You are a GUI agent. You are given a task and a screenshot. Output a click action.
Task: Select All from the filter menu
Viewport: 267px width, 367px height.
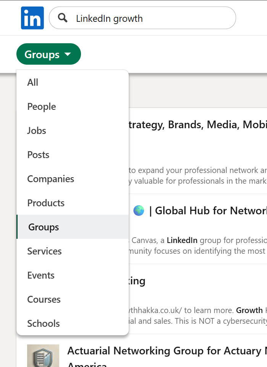click(73, 82)
